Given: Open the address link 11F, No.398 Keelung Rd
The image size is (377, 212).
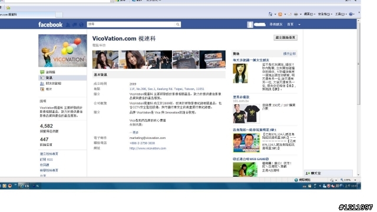Looking at the screenshot, I should coord(167,89).
